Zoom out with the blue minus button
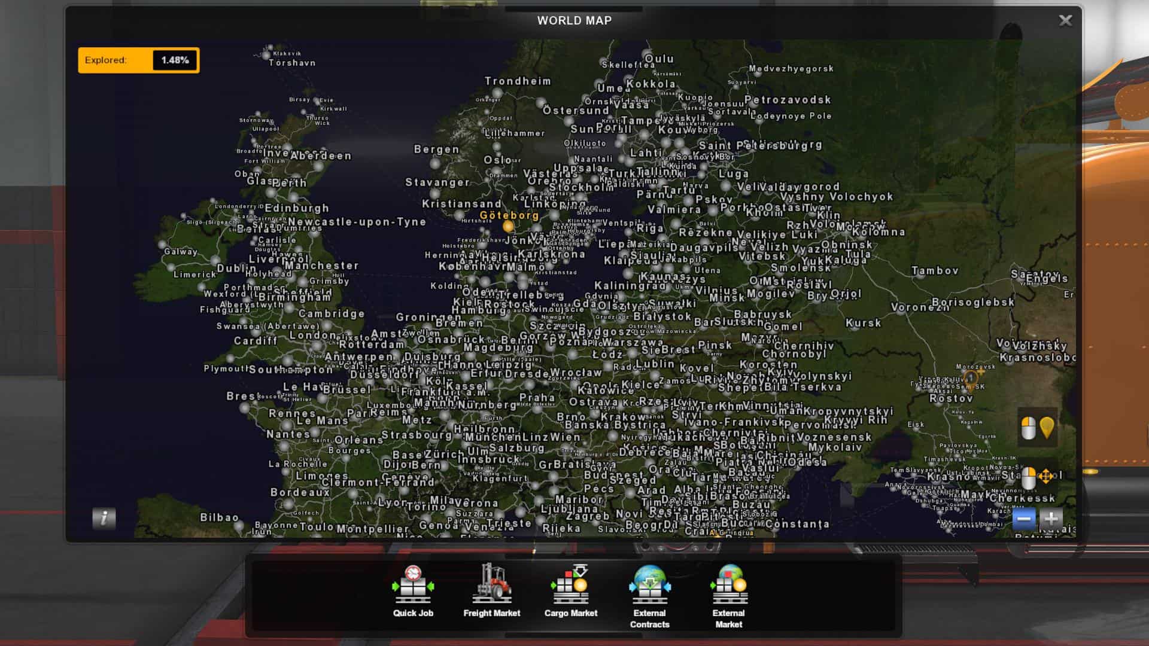Viewport: 1149px width, 646px height. coord(1023,519)
